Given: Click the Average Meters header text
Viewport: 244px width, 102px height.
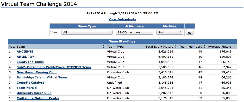Looking at the screenshot, I should tap(220, 47).
